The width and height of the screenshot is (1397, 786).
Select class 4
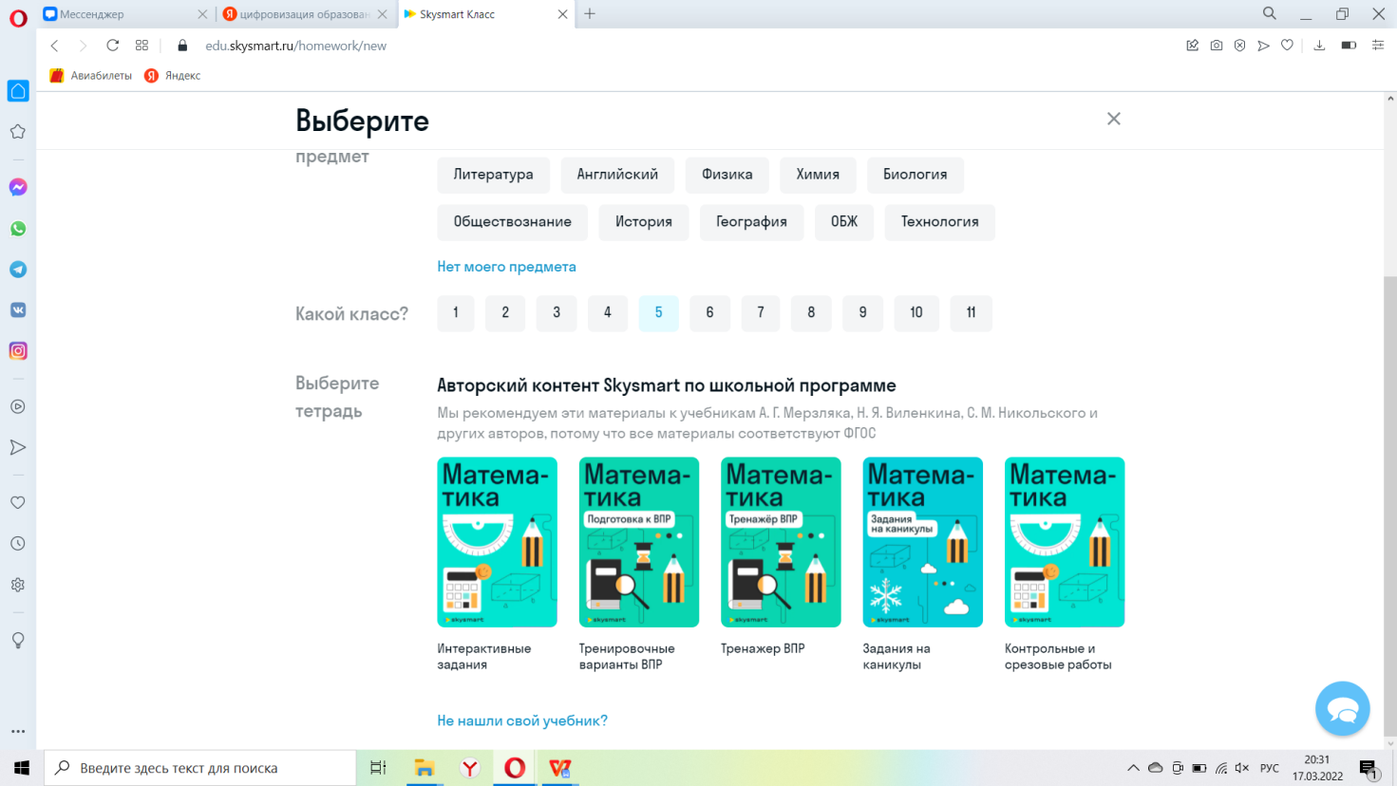(x=608, y=312)
